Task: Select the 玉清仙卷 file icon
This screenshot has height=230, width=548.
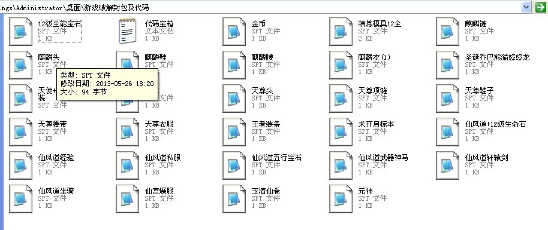Action: pos(234,199)
